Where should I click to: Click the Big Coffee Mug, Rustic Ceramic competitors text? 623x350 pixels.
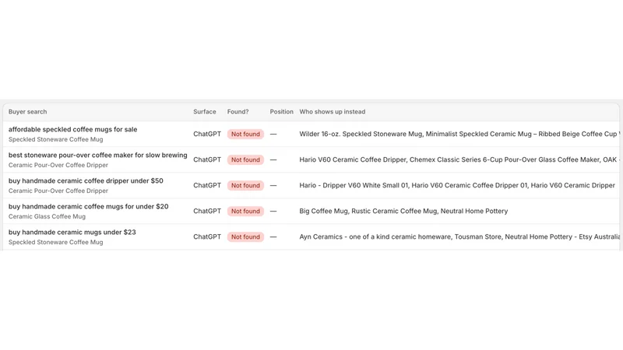pos(403,211)
